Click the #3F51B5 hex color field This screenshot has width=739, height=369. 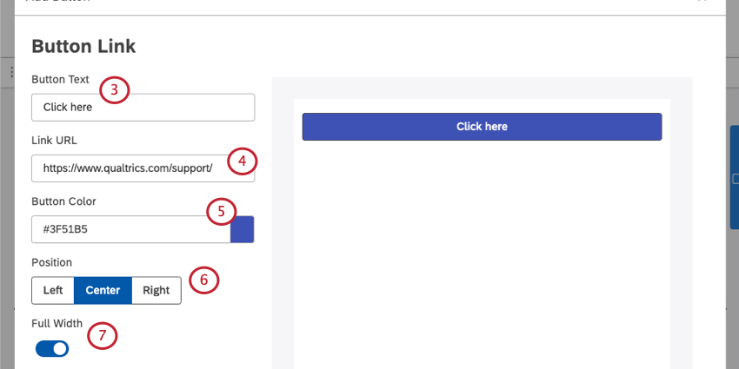coord(131,230)
